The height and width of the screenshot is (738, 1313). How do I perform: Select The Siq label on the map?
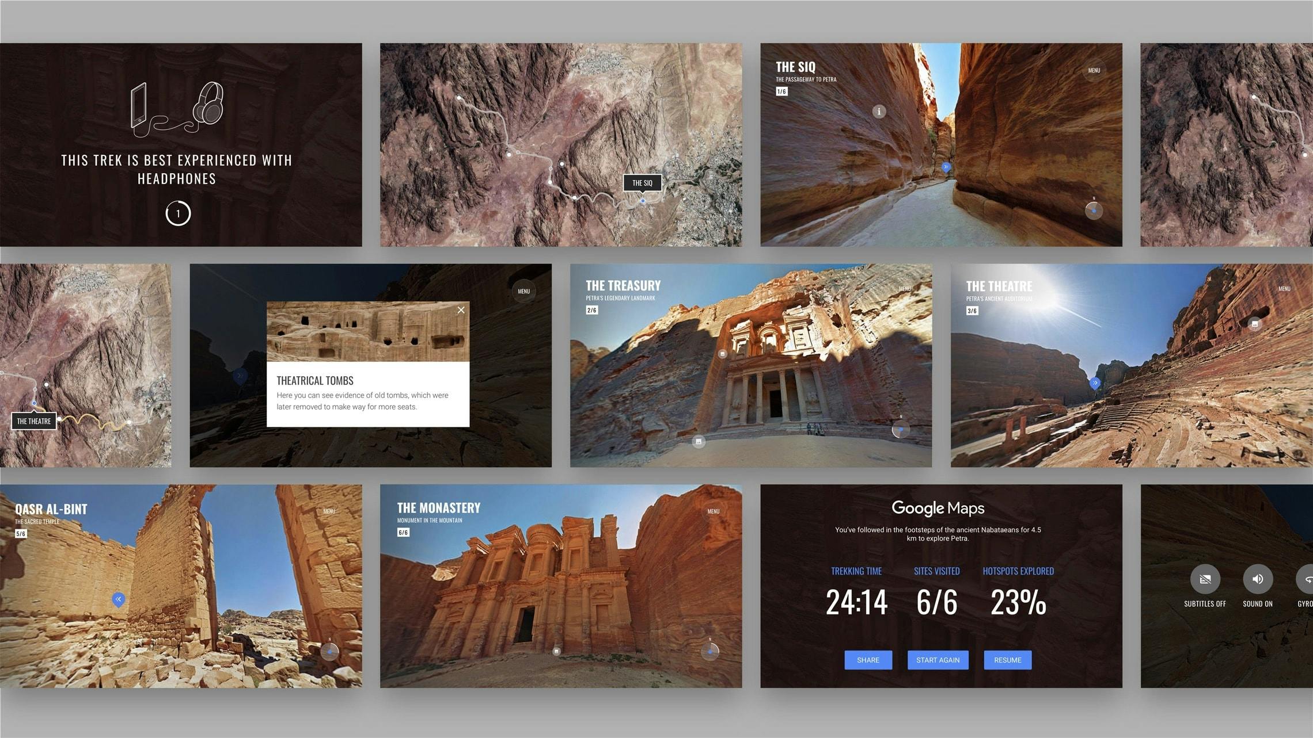[x=642, y=183]
